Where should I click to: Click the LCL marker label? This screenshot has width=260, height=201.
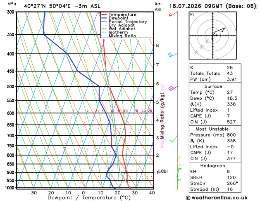point(162,171)
